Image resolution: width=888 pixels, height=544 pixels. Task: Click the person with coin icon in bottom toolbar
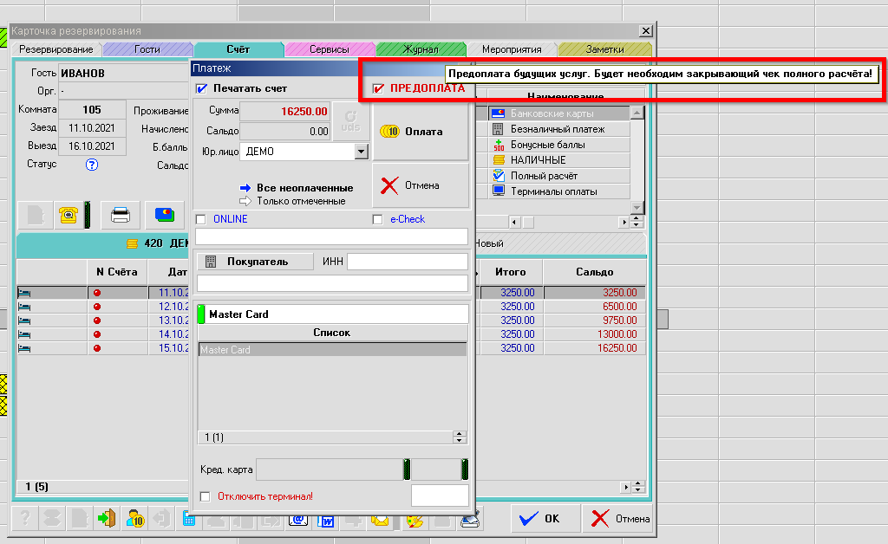[134, 519]
